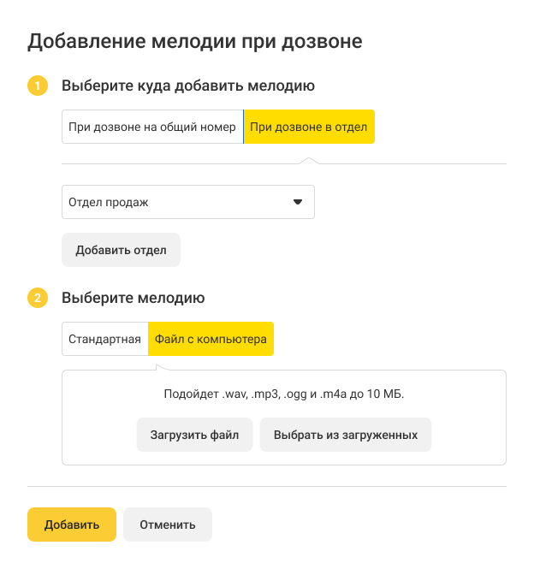Click the caret arrow in the department selector
The image size is (534, 569).
point(298,203)
